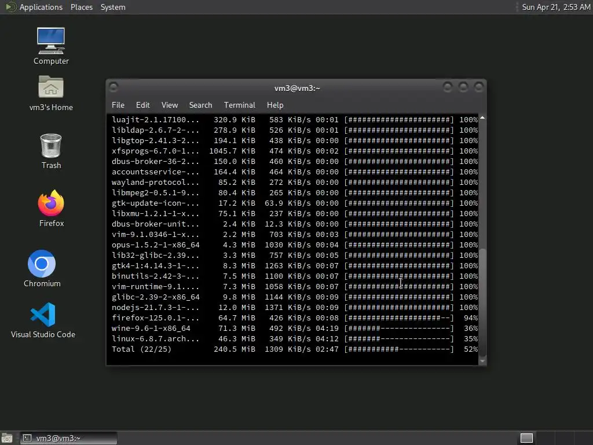Open the Places menu
593x445 pixels.
82,7
